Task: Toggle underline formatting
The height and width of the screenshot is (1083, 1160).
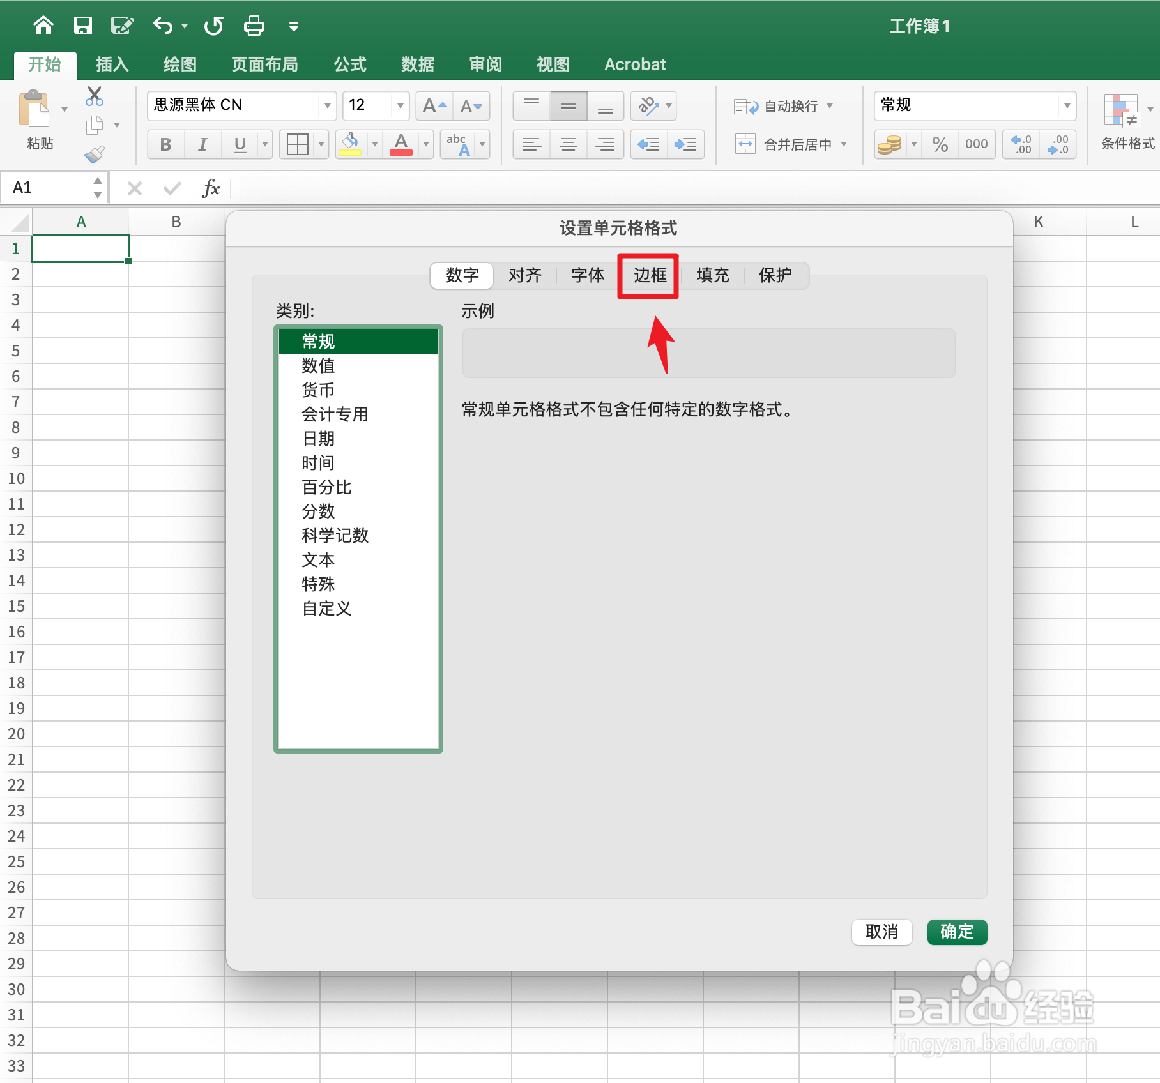Action: pyautogui.click(x=239, y=144)
